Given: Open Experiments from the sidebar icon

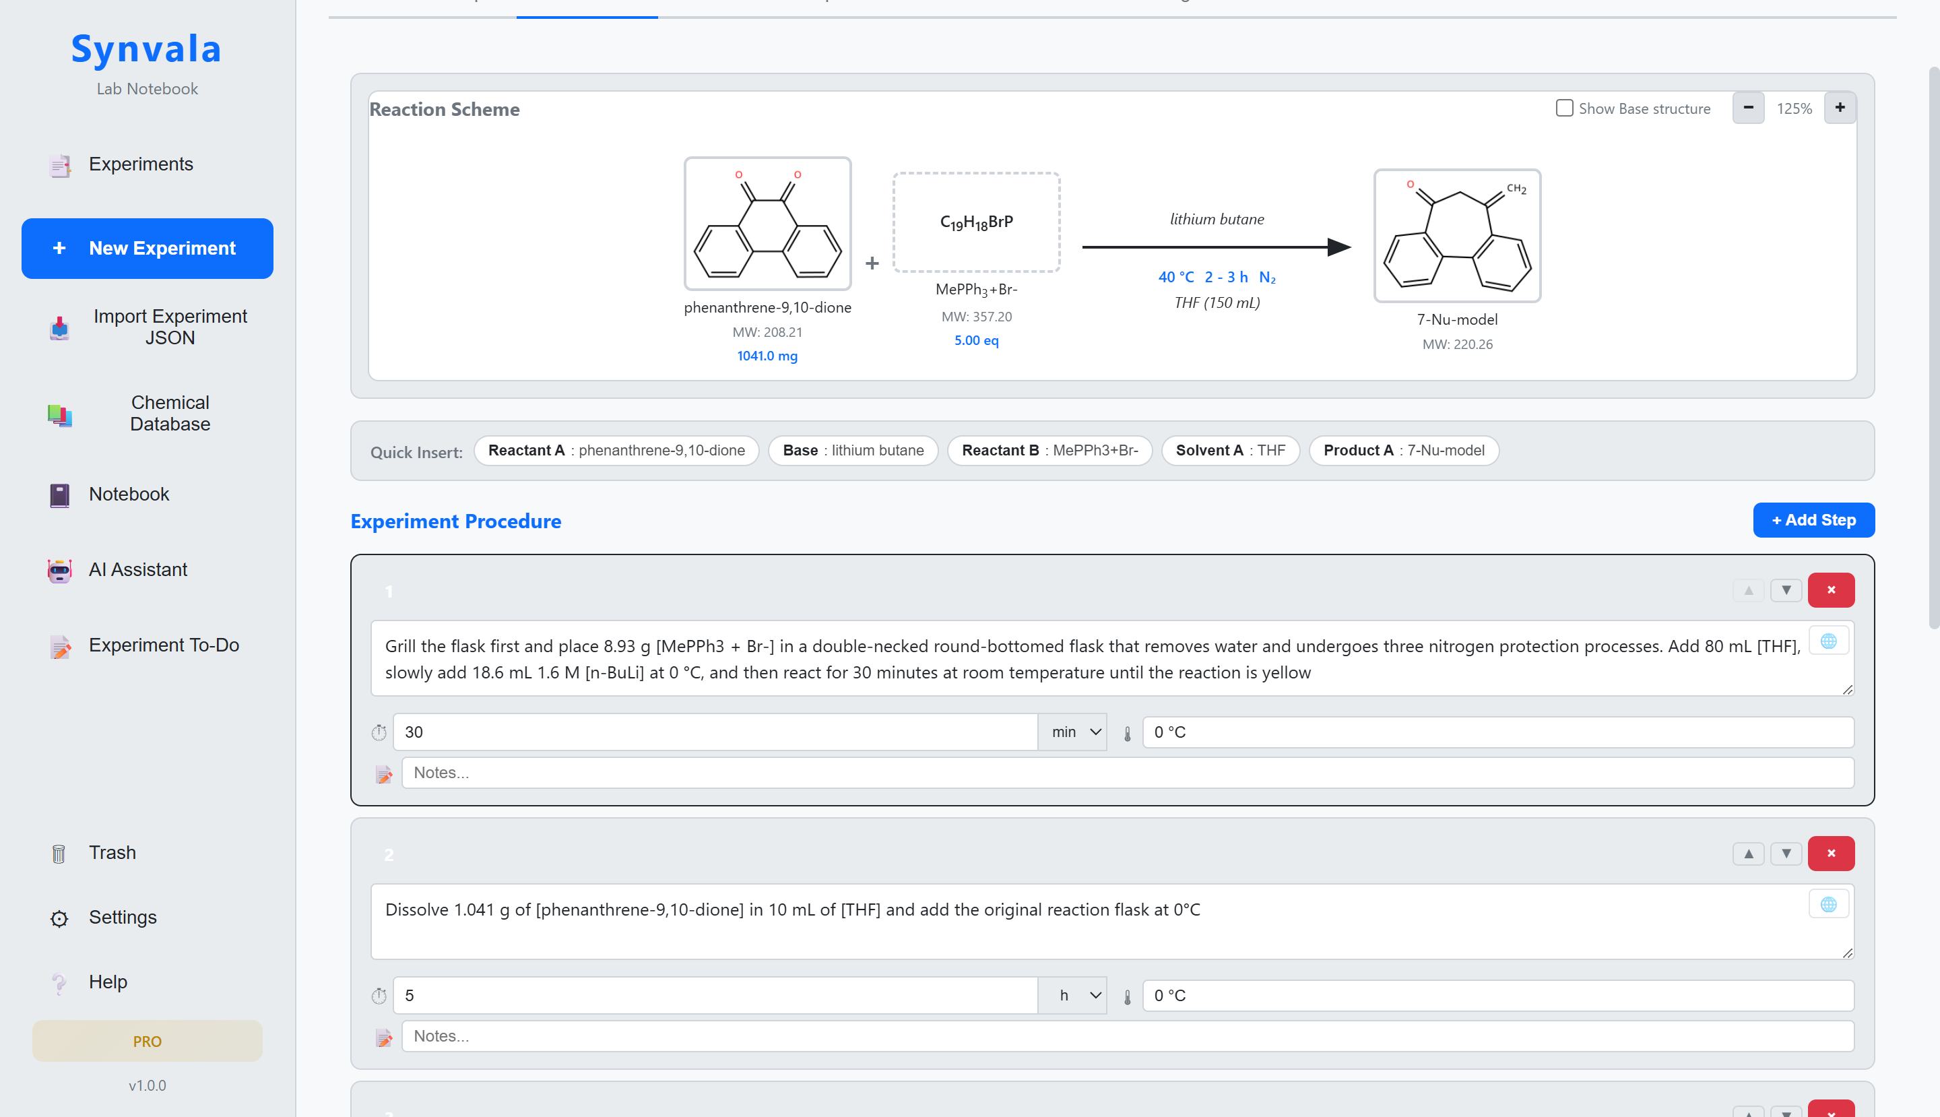Looking at the screenshot, I should click(x=59, y=165).
